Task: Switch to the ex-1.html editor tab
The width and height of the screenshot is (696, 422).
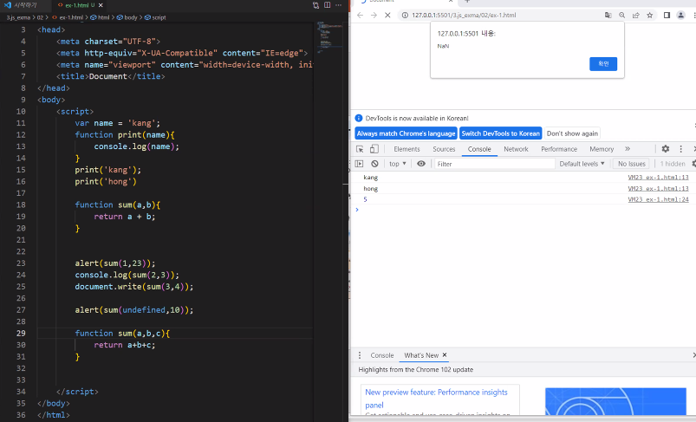Action: click(77, 5)
